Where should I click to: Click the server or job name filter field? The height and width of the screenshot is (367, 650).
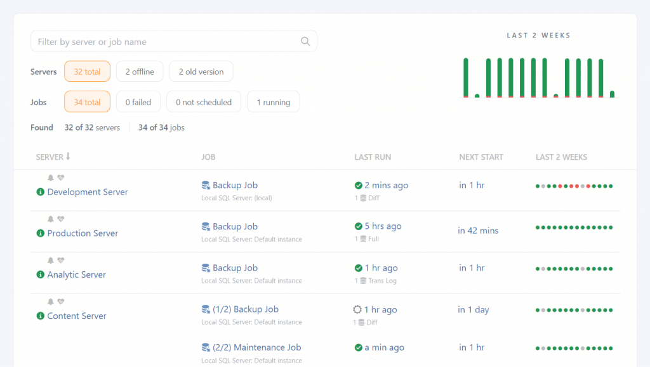coord(159,41)
